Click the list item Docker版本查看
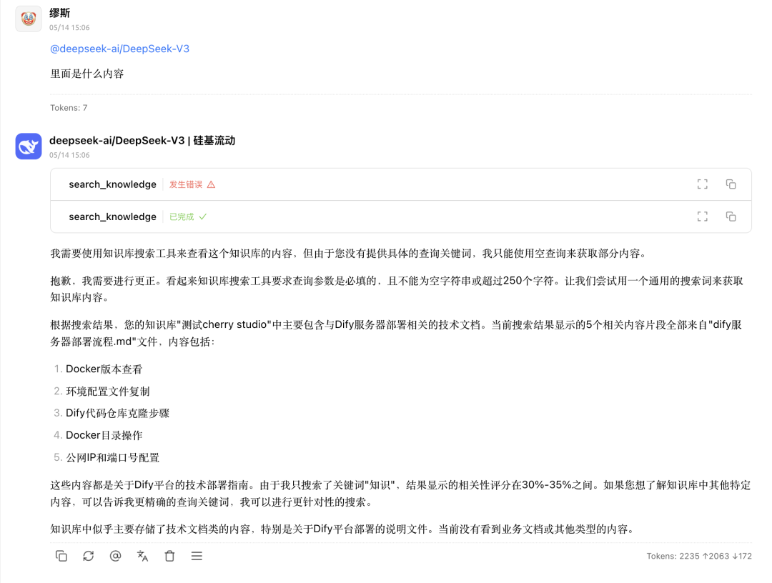Screen dimensions: 772x583 104,369
